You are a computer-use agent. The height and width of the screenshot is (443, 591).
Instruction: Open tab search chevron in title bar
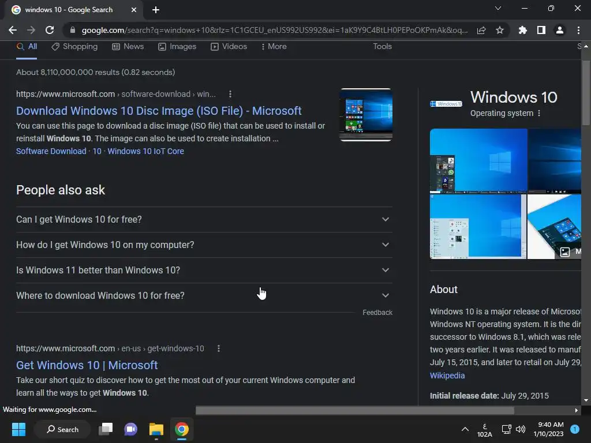coord(498,8)
